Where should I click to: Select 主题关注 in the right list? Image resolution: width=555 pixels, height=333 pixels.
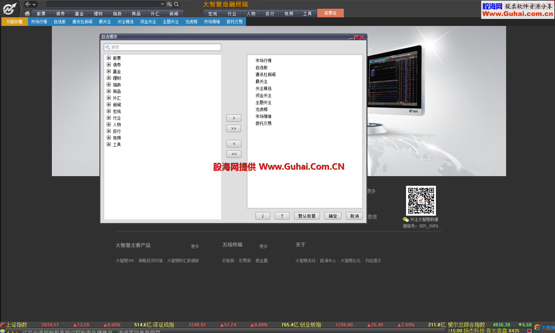point(263,102)
